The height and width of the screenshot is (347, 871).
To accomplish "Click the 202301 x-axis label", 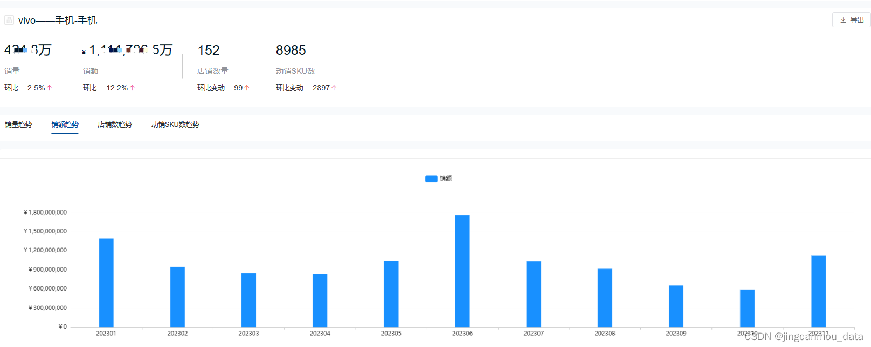I will pos(106,334).
